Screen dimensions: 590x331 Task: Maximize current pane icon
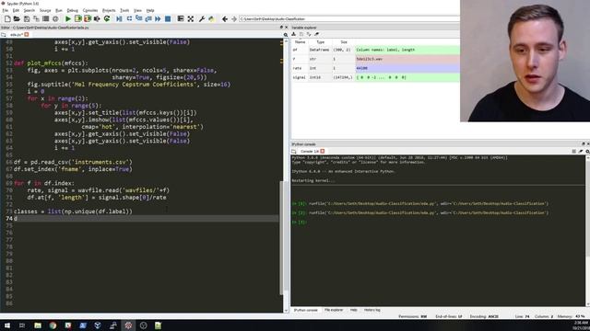[181, 18]
